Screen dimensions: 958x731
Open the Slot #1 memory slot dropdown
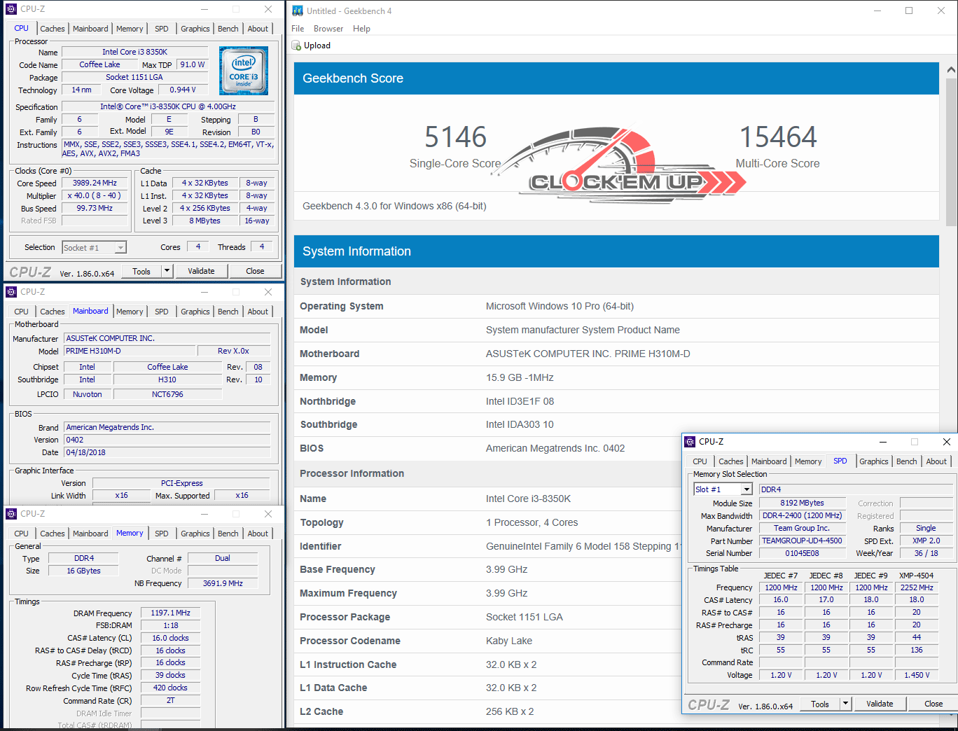click(x=747, y=489)
